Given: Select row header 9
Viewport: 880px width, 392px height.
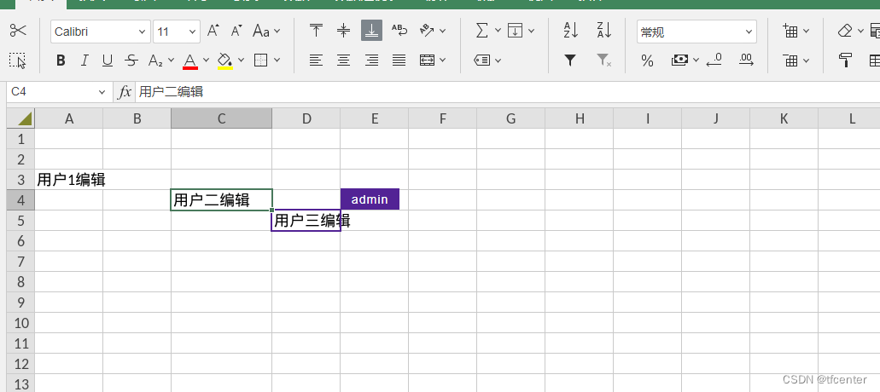Looking at the screenshot, I should click(x=21, y=303).
